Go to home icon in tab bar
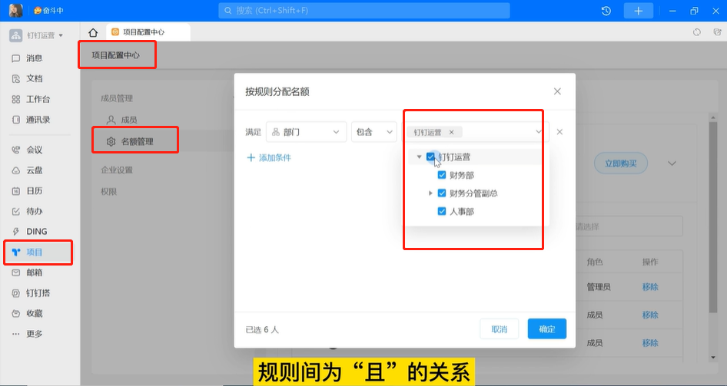 point(93,32)
